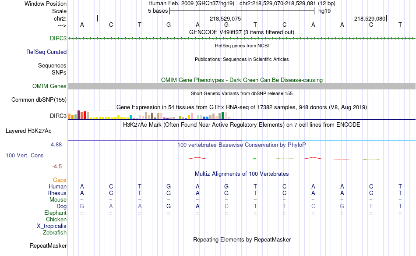Open the Repeating Elements by RepeatMasker title
Viewport: 416px width, 256px height.
pyautogui.click(x=242, y=239)
